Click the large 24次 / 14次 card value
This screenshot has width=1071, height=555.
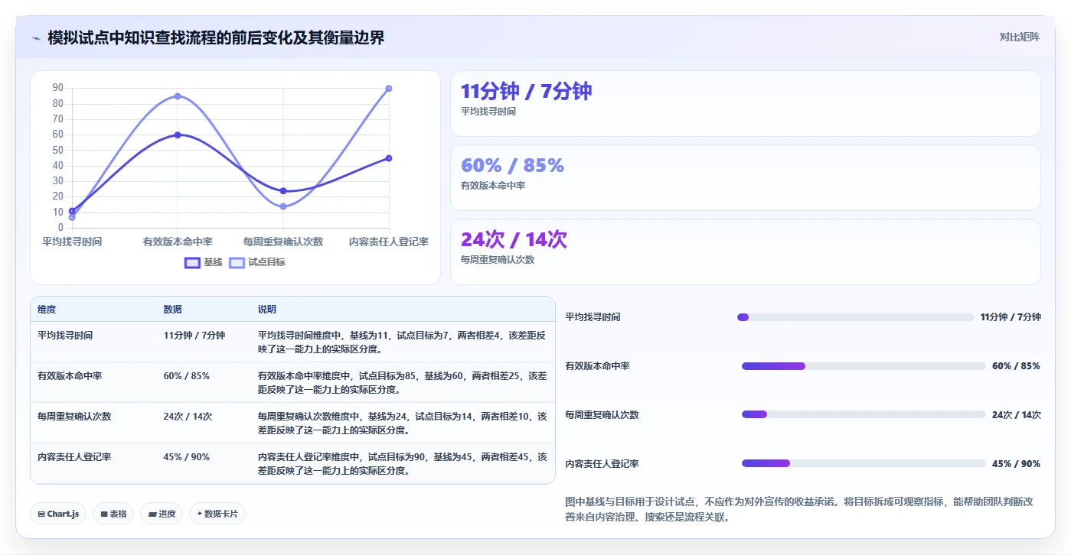pyautogui.click(x=514, y=239)
